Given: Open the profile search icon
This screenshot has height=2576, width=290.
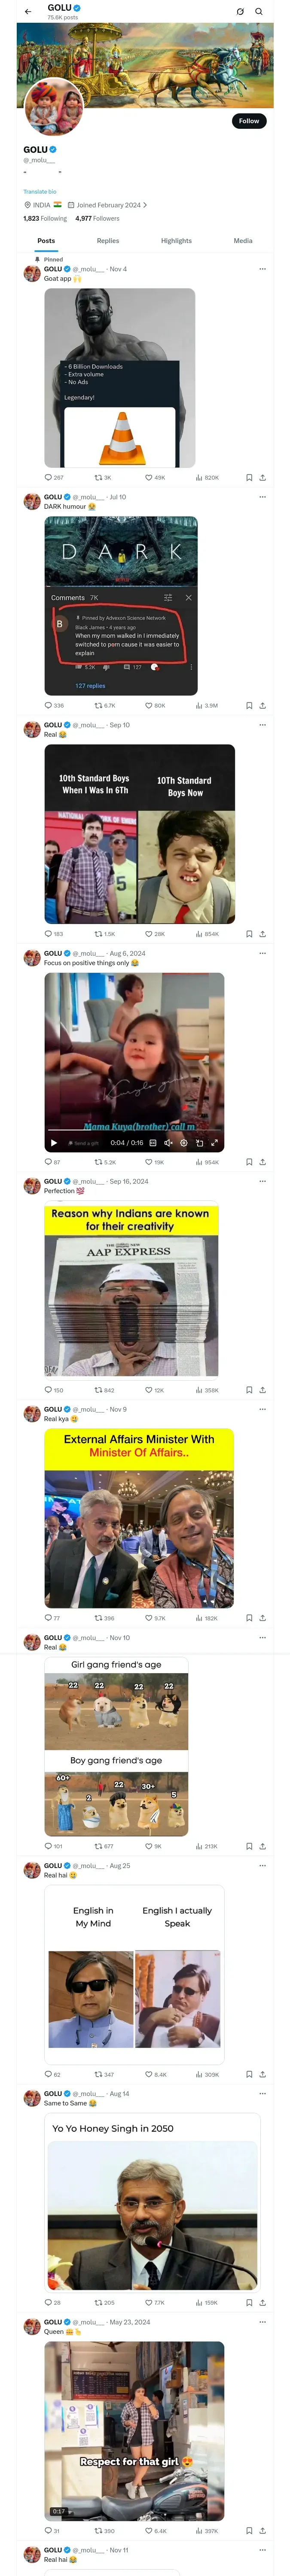Looking at the screenshot, I should click(x=258, y=12).
